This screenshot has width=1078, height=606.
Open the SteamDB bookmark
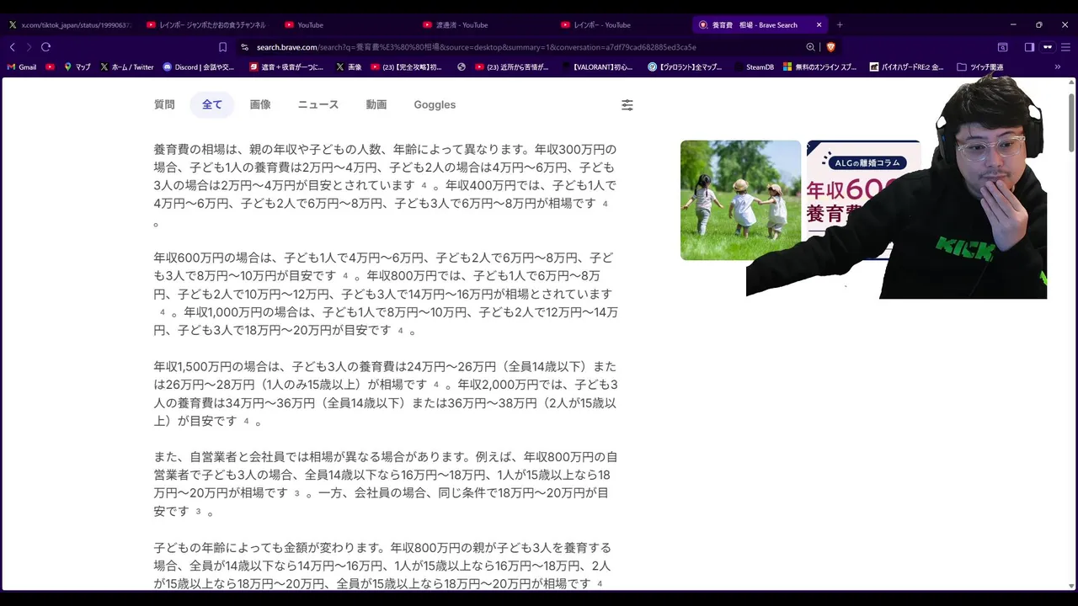754,66
